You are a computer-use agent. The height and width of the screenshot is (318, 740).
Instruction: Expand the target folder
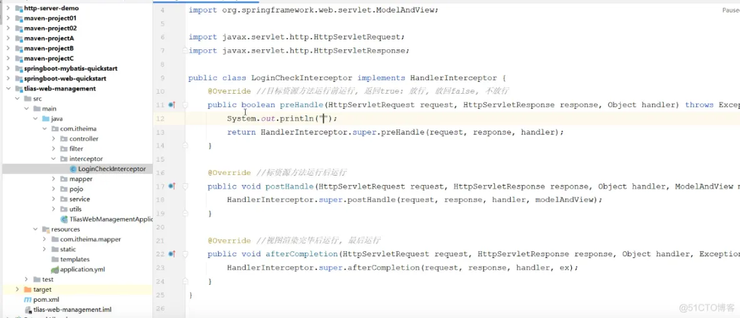[17, 289]
